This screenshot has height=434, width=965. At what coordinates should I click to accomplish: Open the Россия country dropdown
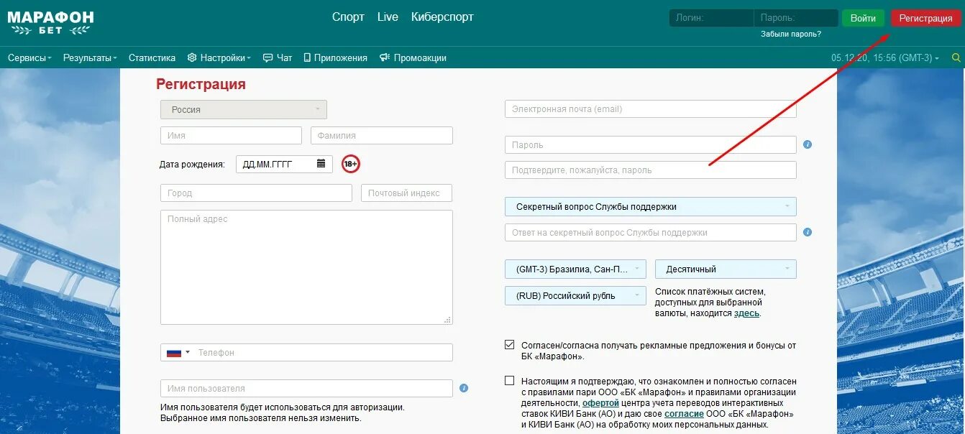[244, 109]
